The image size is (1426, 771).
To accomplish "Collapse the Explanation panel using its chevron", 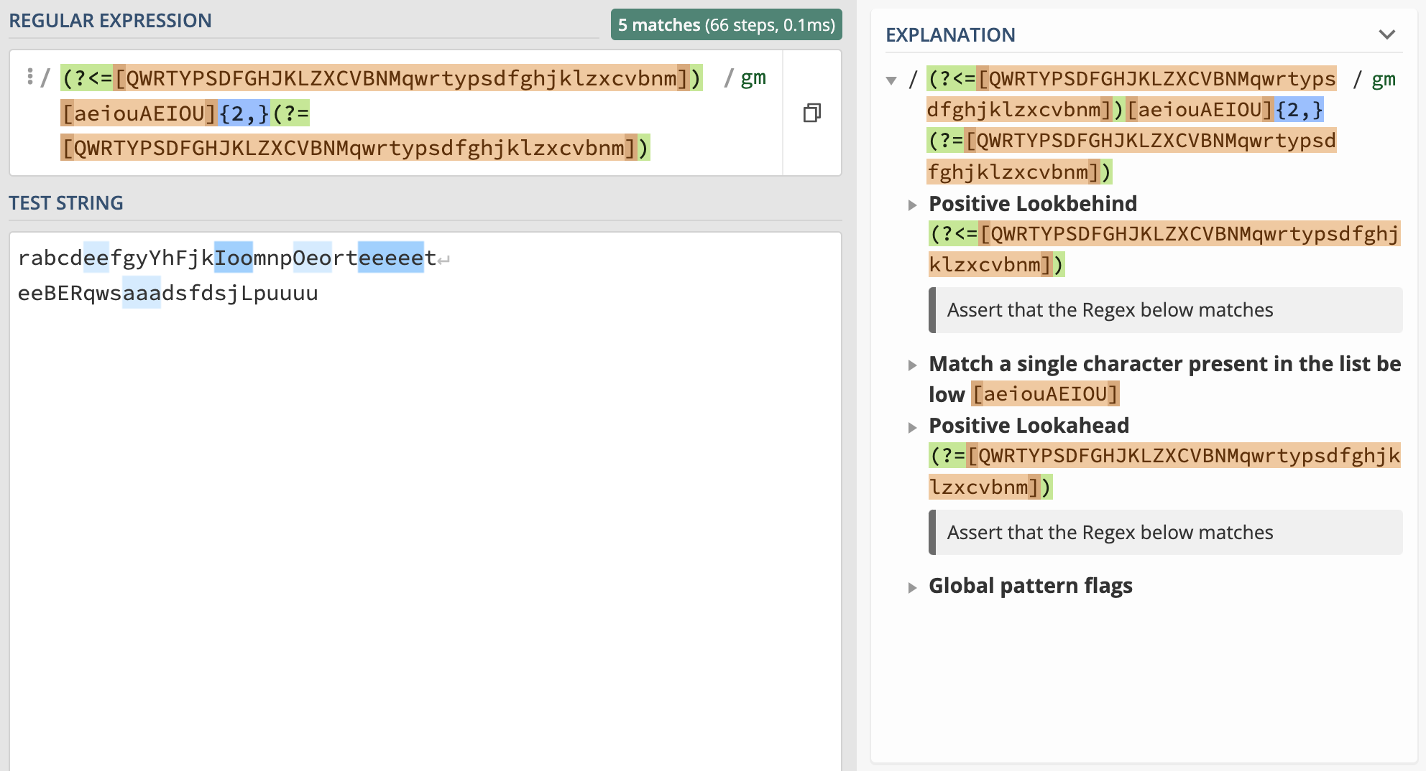I will 1387,33.
